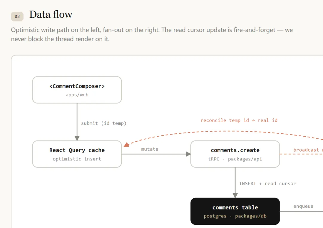Screen dimensions: 323x228
Task: Select the CommentComposer node box
Action: (77, 90)
